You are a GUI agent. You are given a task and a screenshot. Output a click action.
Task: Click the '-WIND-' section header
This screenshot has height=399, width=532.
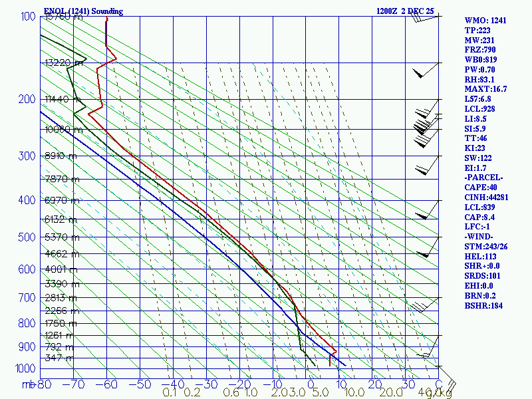coord(479,237)
